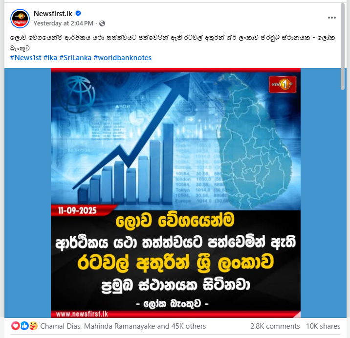Click the public globe audience icon
Viewport: 350px width, 338px height.
click(x=102, y=23)
